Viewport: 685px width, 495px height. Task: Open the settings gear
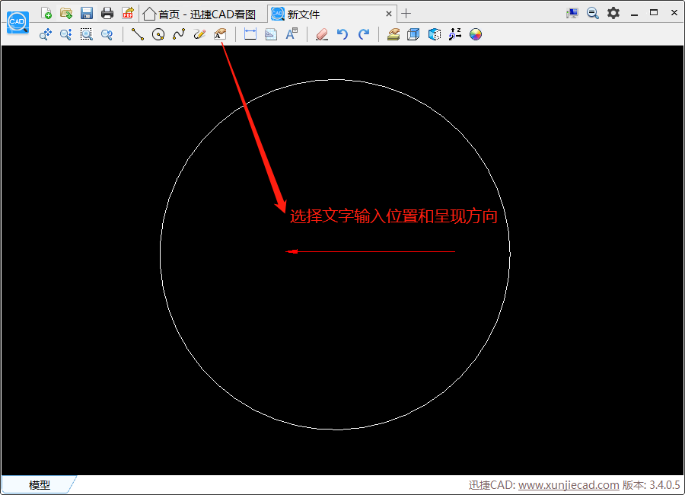(613, 13)
